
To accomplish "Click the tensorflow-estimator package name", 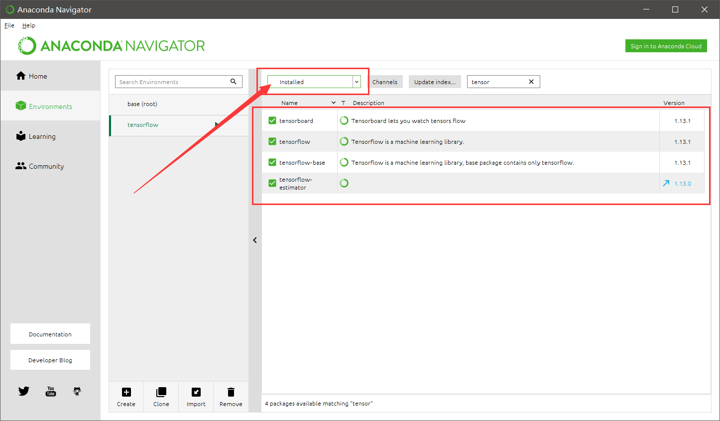I will coord(296,184).
